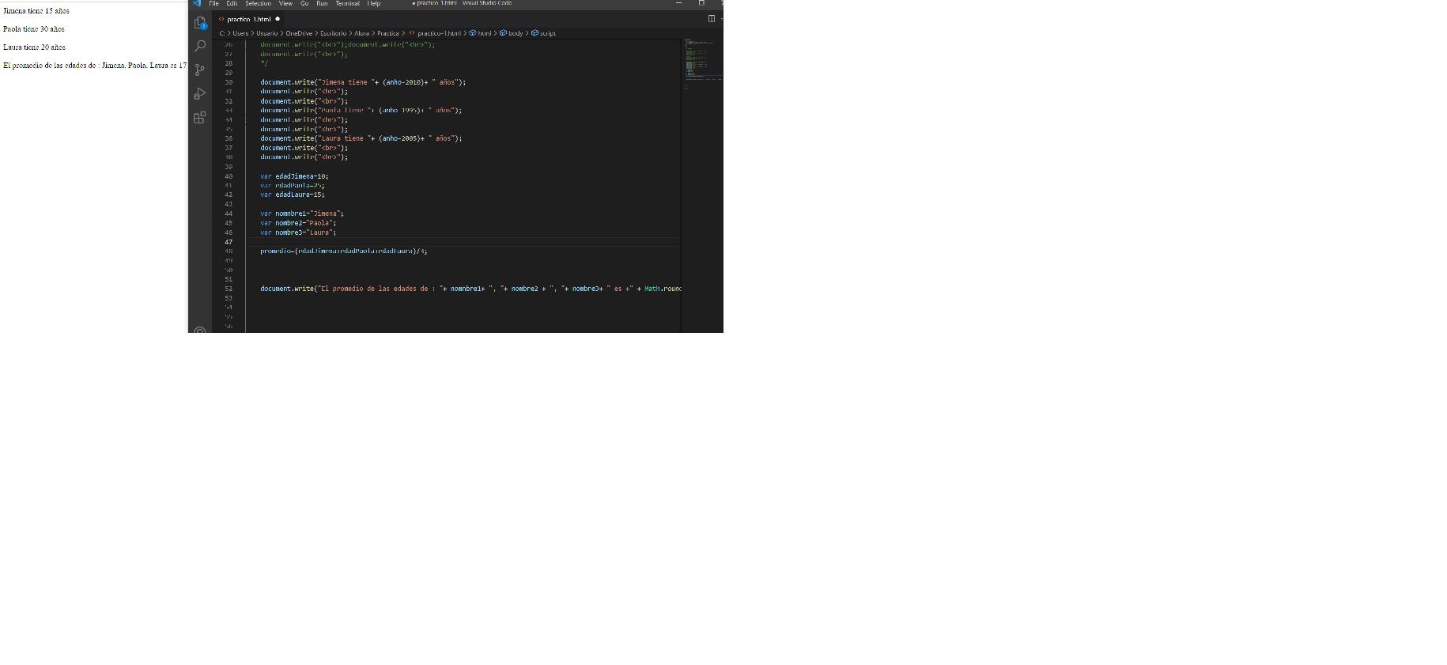Expand the Alura breadcrumb segment
This screenshot has height=665, width=1447.
[361, 33]
